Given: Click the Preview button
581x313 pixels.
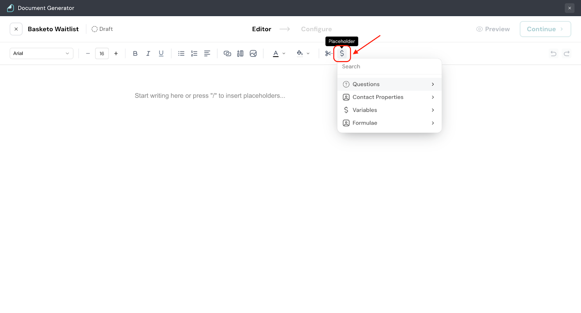Looking at the screenshot, I should [493, 29].
